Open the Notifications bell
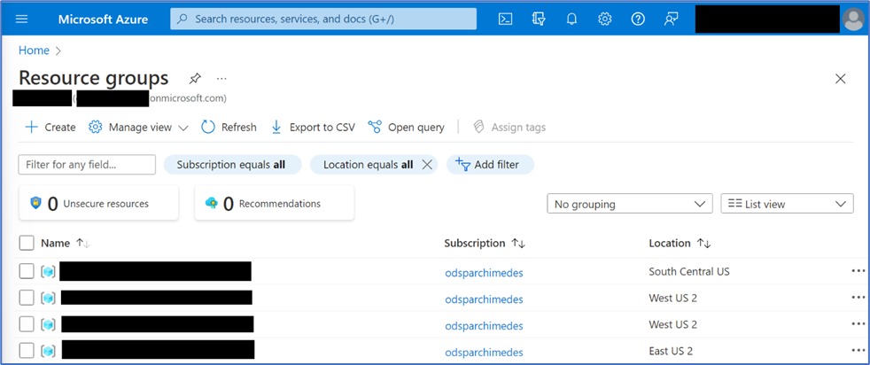 (x=571, y=19)
